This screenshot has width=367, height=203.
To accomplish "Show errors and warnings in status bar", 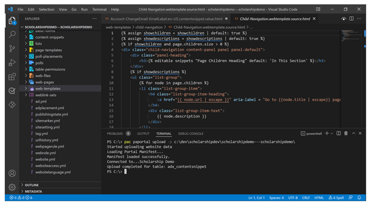I will pos(21,198).
